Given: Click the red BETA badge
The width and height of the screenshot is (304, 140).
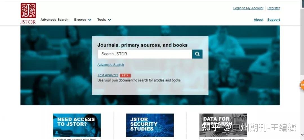Looking at the screenshot, I should coord(125,76).
